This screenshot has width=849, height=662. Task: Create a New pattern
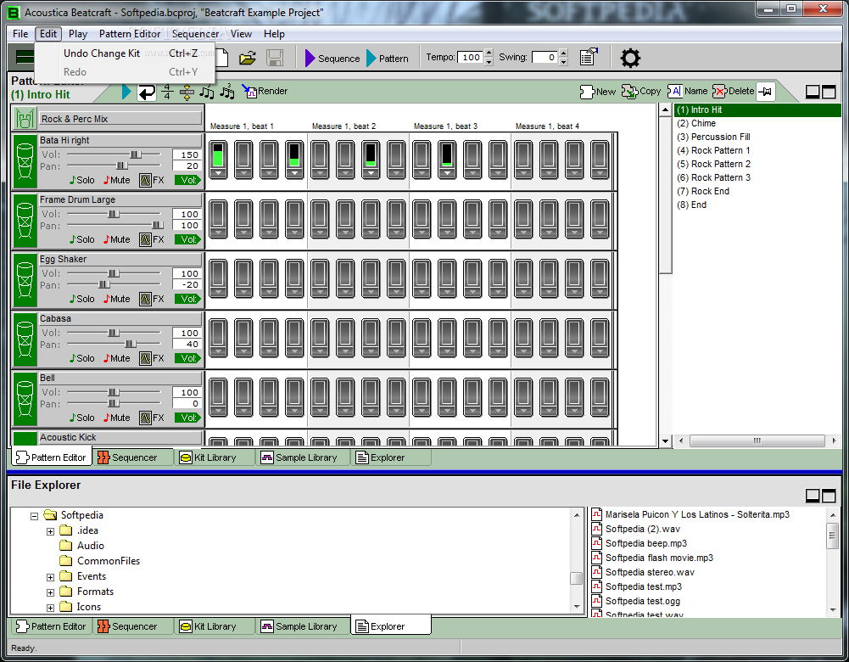tap(597, 92)
